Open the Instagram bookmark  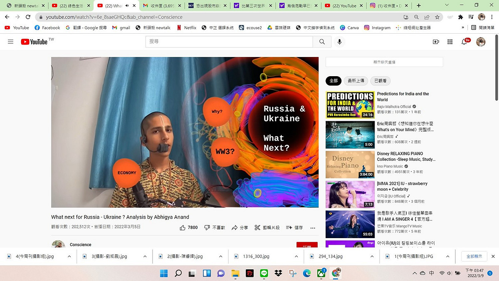pos(377,27)
